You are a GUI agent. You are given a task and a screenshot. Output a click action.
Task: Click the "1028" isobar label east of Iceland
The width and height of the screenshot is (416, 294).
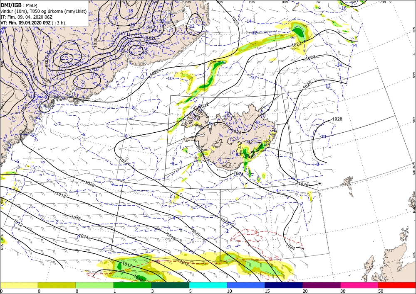[x=337, y=119]
